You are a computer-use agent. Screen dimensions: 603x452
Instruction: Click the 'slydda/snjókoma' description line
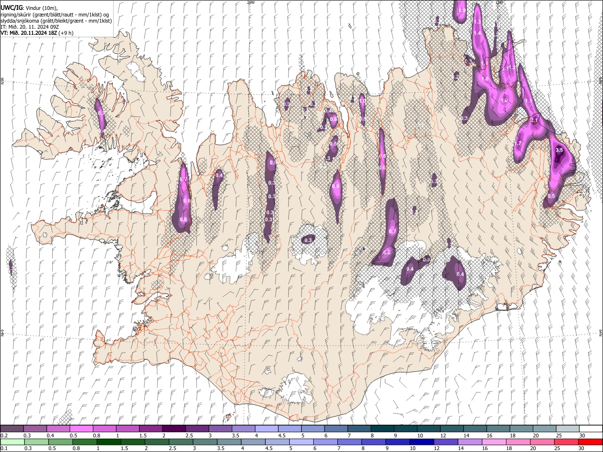[56, 21]
